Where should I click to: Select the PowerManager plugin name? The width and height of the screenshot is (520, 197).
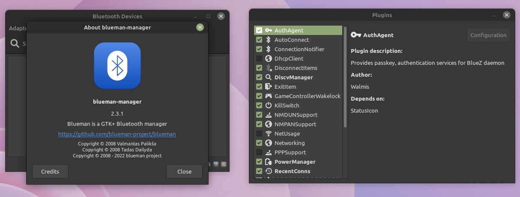[x=295, y=162]
